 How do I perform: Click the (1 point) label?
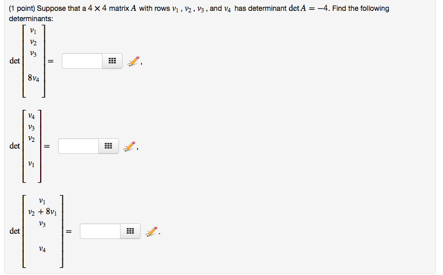pyautogui.click(x=22, y=8)
